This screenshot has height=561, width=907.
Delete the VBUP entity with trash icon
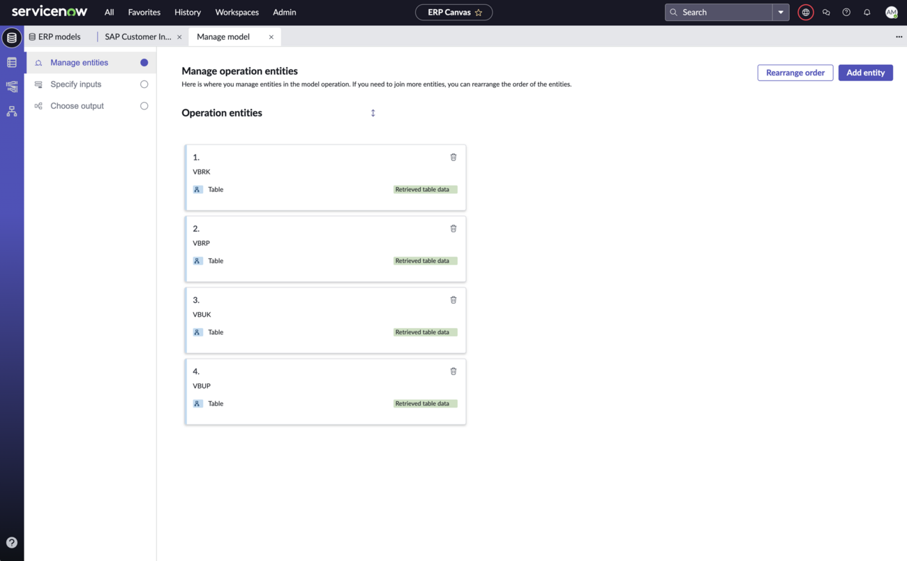[453, 371]
